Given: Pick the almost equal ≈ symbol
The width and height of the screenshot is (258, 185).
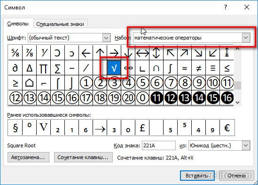Looking at the screenshot, I should click(x=184, y=68).
